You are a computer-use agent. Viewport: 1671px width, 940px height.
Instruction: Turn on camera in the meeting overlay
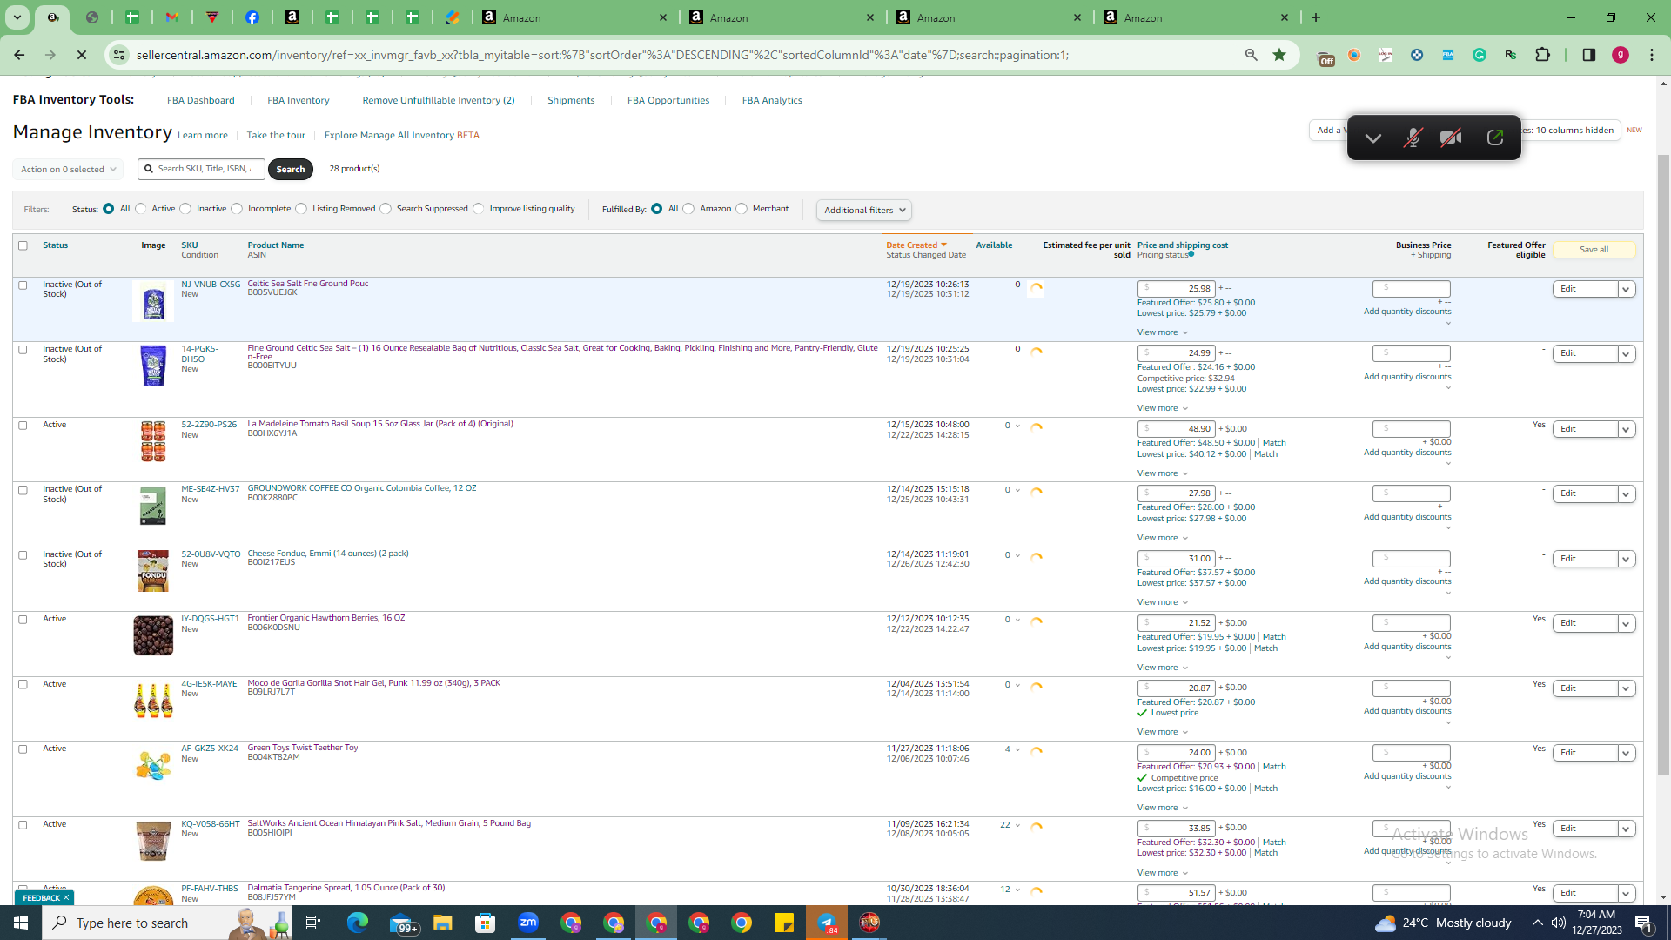tap(1451, 138)
